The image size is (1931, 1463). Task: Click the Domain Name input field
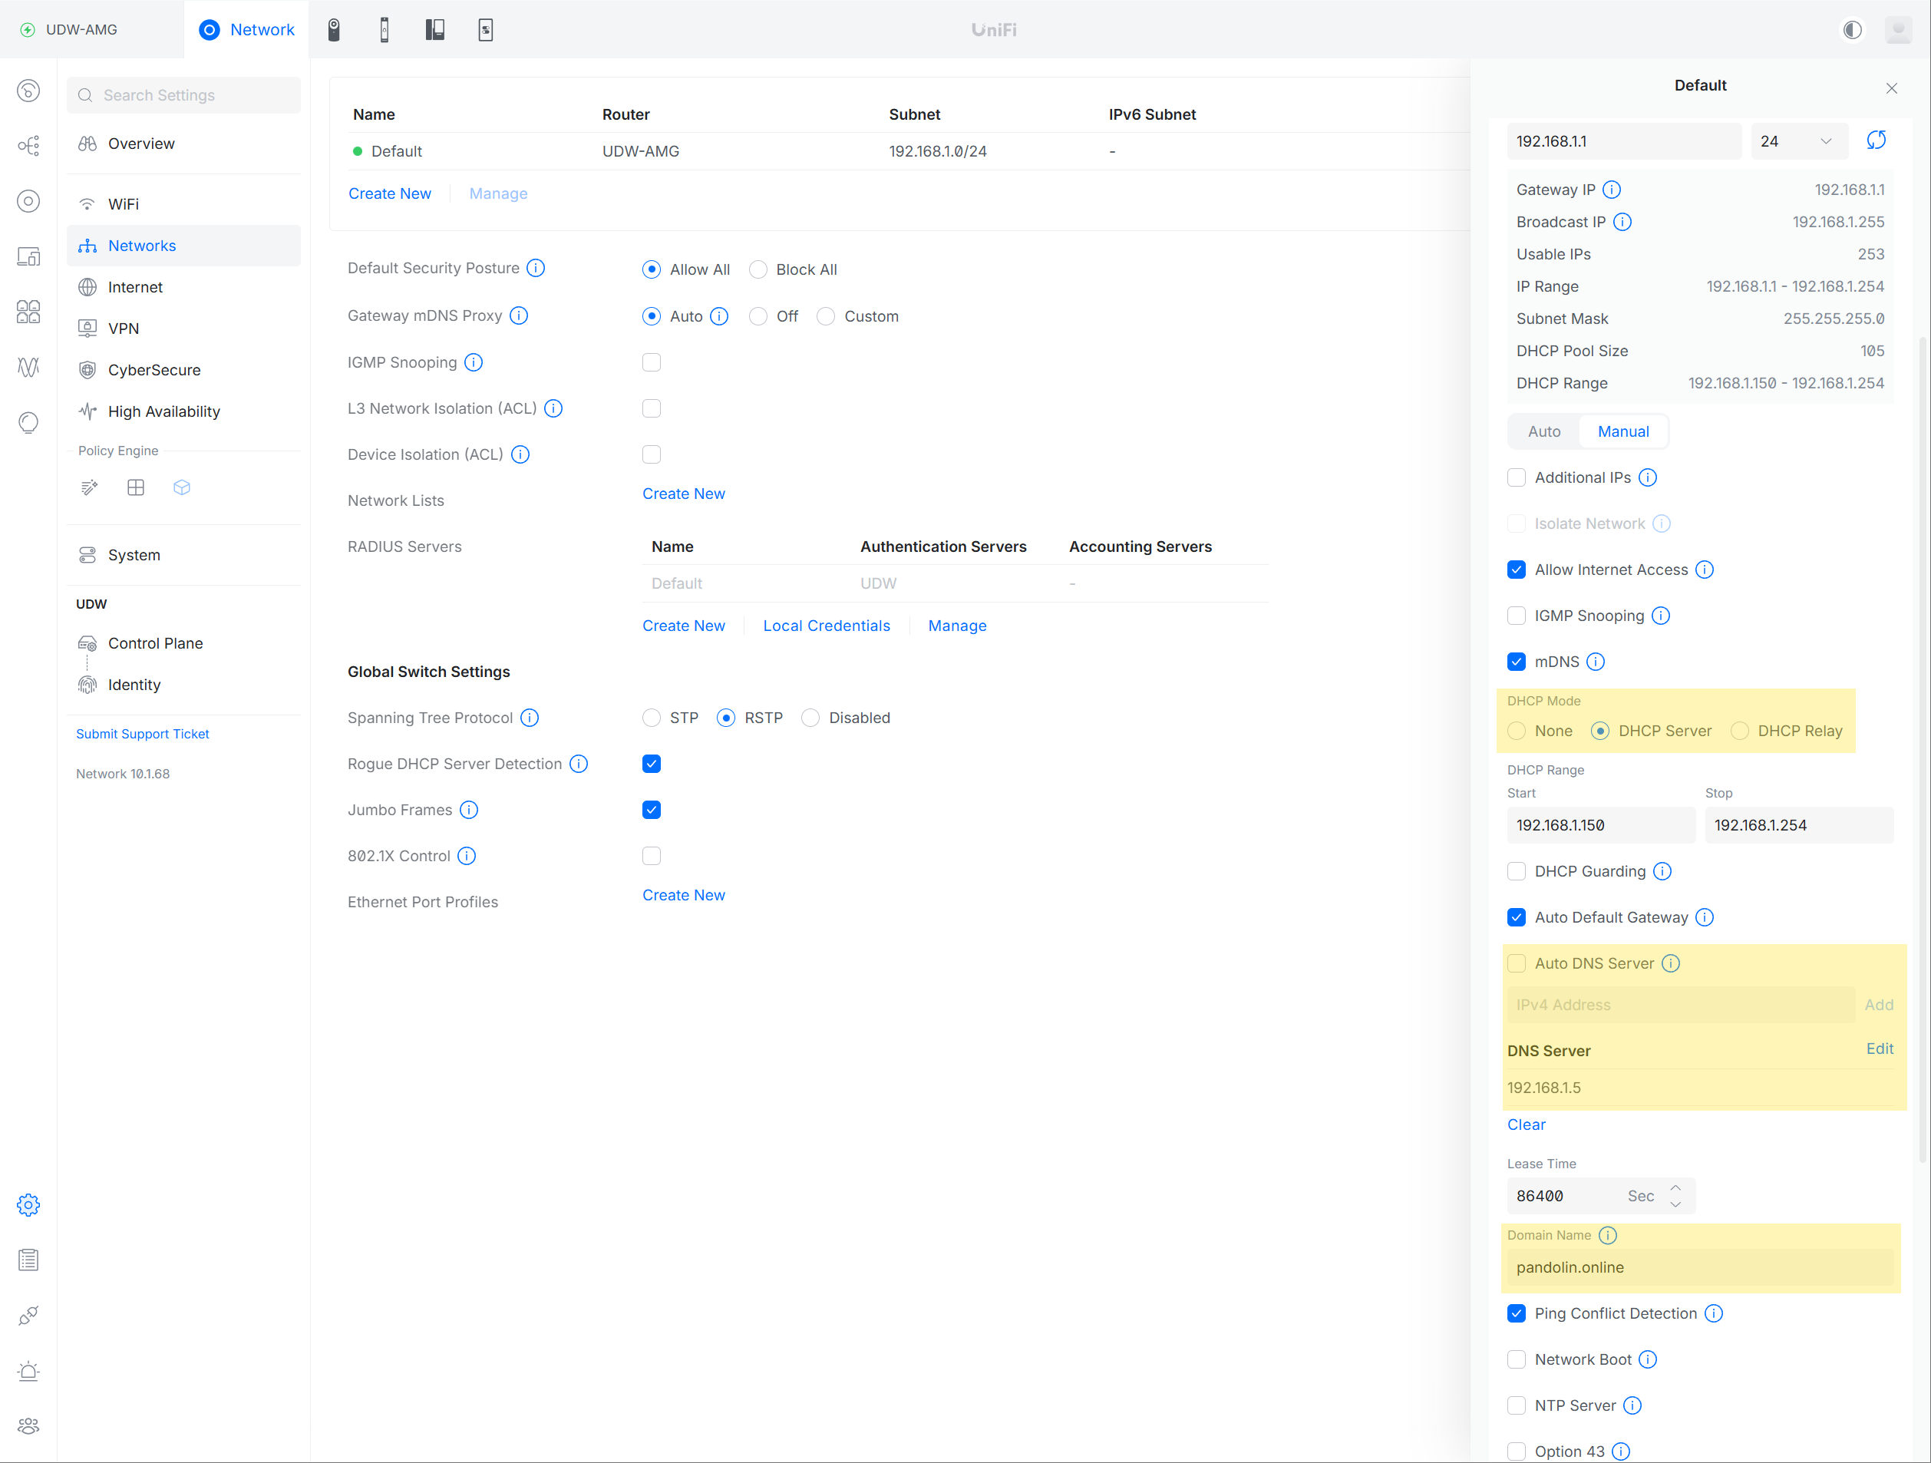tap(1700, 1267)
